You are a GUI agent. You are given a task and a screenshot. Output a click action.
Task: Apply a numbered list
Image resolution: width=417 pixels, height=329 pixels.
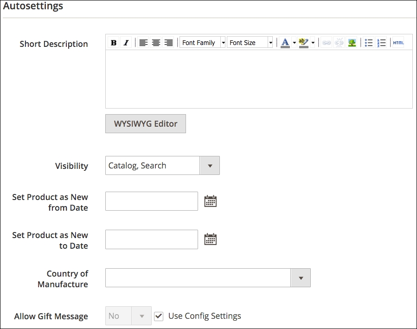382,42
